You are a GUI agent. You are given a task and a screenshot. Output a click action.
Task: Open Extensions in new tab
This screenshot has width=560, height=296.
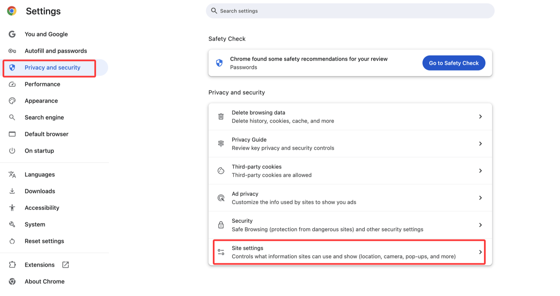[x=40, y=265]
